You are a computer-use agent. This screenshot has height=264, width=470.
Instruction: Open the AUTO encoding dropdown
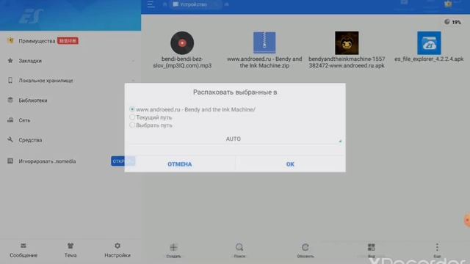click(235, 139)
